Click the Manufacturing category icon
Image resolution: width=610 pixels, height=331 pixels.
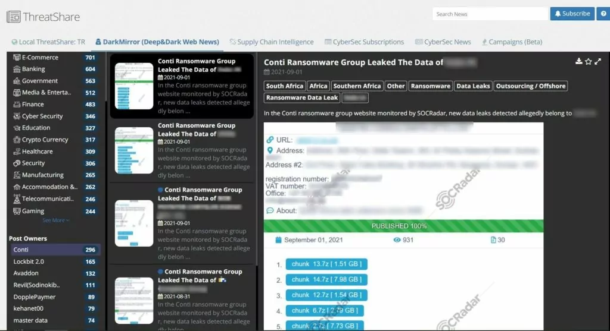(17, 175)
